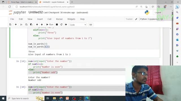This screenshot has height=101, width=181.
Task: Paste cells below icon
Action: pyautogui.click(x=31, y=25)
